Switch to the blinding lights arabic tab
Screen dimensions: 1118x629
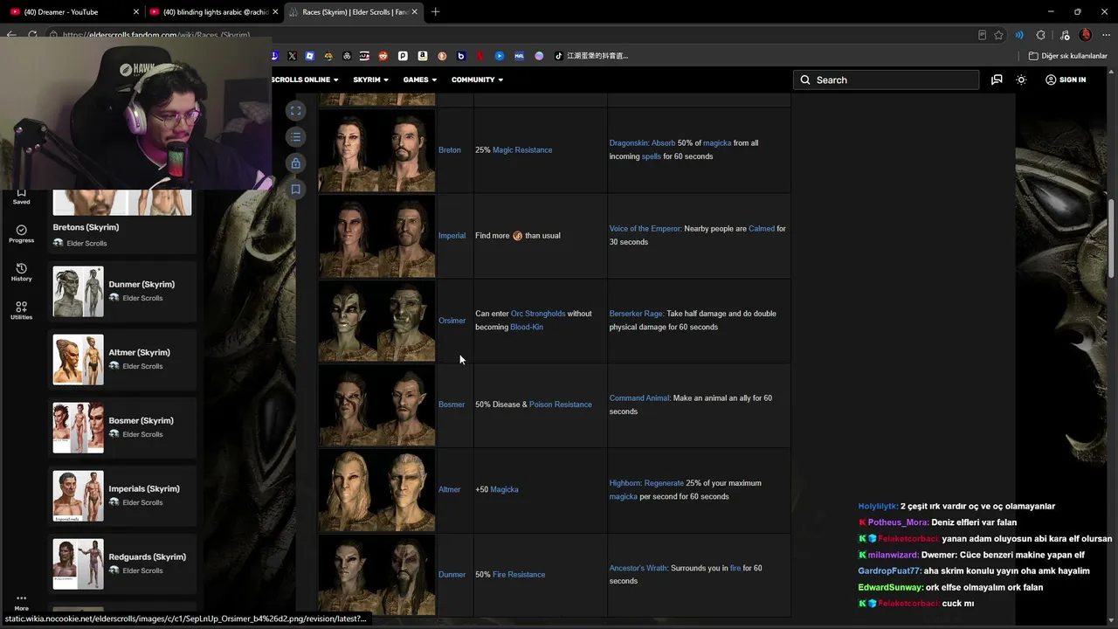pyautogui.click(x=213, y=12)
